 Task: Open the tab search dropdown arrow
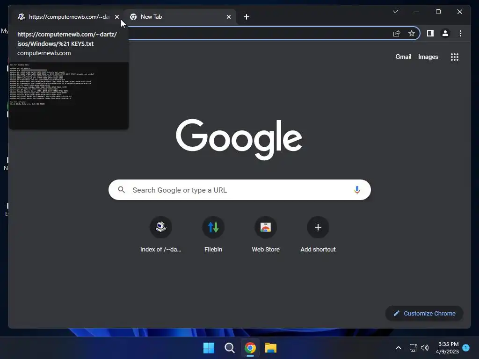[395, 12]
